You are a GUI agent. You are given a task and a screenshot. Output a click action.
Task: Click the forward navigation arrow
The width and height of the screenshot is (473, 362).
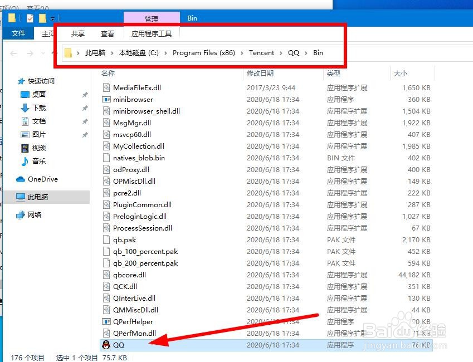[x=30, y=53]
